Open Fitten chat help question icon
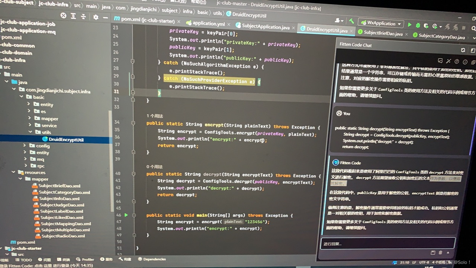Viewport: 476px width, 268px height. pos(457,61)
